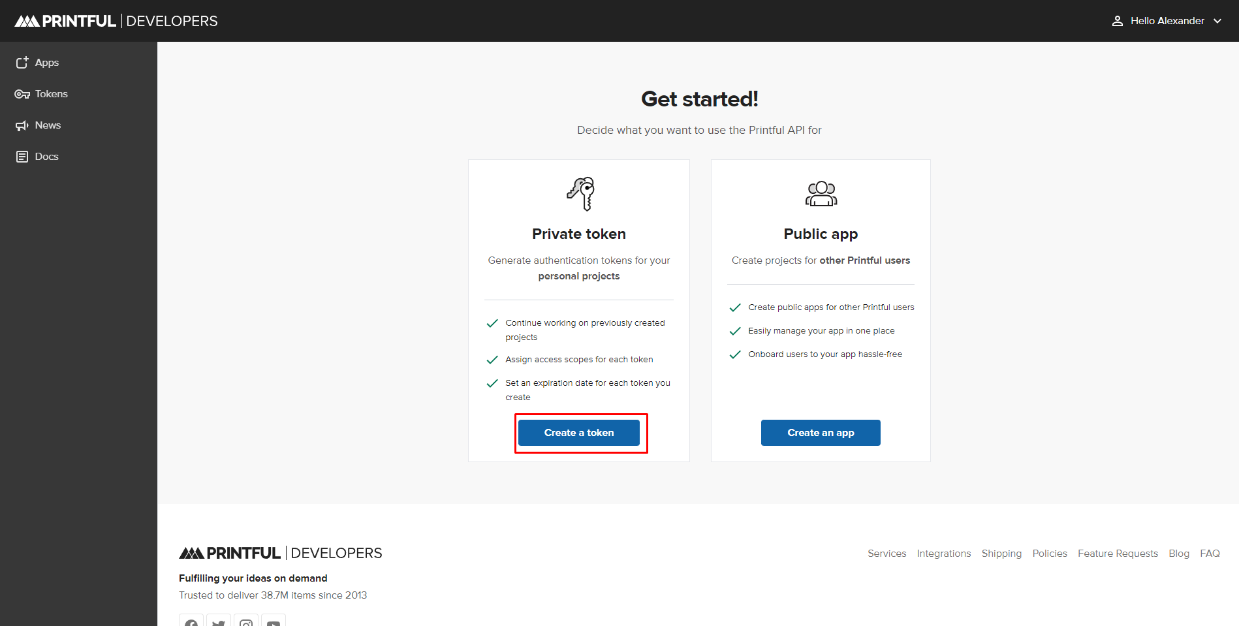Click the user profile icon in header

tap(1117, 21)
